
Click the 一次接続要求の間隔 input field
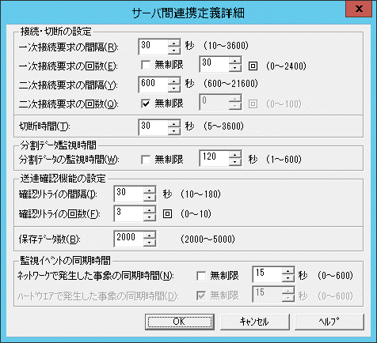click(154, 47)
